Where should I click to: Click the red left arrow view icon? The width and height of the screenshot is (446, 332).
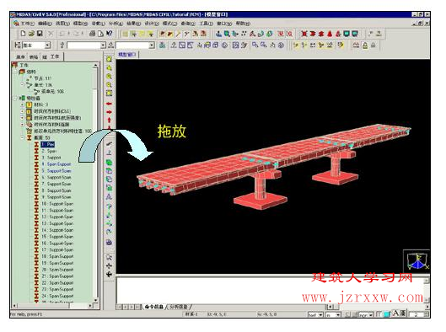click(110, 104)
